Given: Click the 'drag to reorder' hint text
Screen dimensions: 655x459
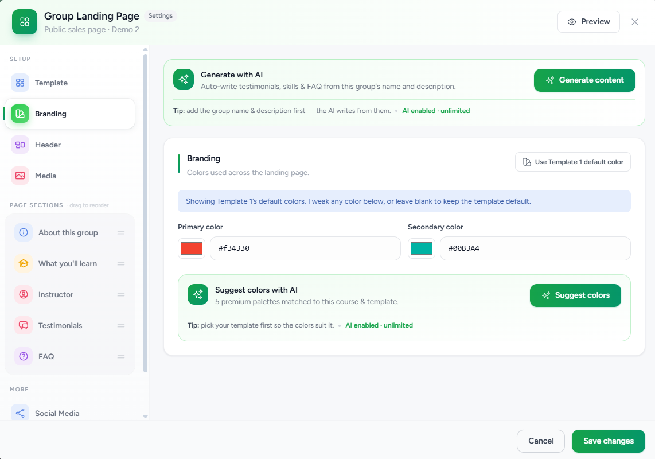Looking at the screenshot, I should (89, 205).
